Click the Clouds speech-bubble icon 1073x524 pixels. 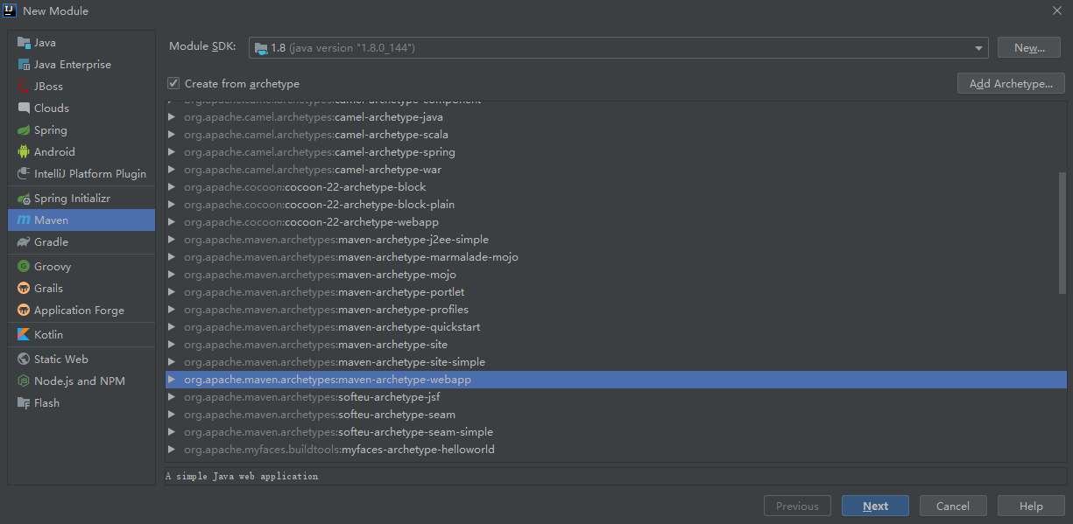24,108
